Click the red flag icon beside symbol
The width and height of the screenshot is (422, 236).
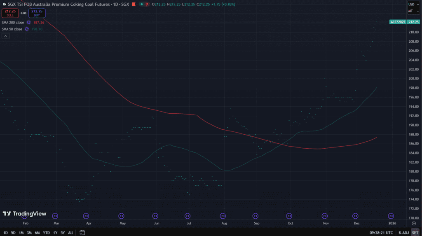(x=133, y=4)
